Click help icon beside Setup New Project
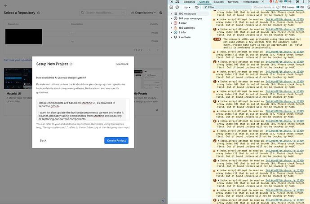Viewport: 310px width, 204px height. [71, 64]
